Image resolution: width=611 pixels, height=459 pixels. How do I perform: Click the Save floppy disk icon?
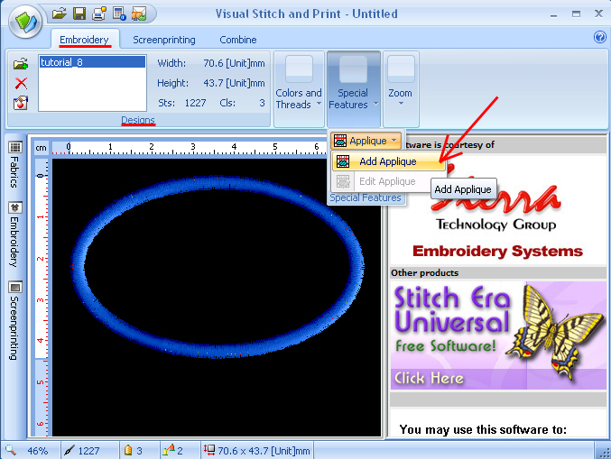[79, 14]
